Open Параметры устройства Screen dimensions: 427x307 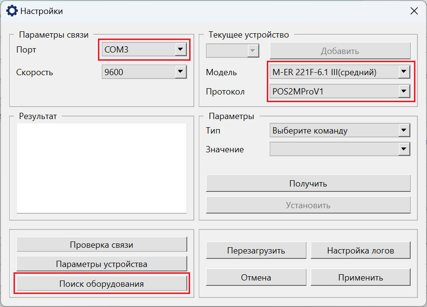[101, 264]
